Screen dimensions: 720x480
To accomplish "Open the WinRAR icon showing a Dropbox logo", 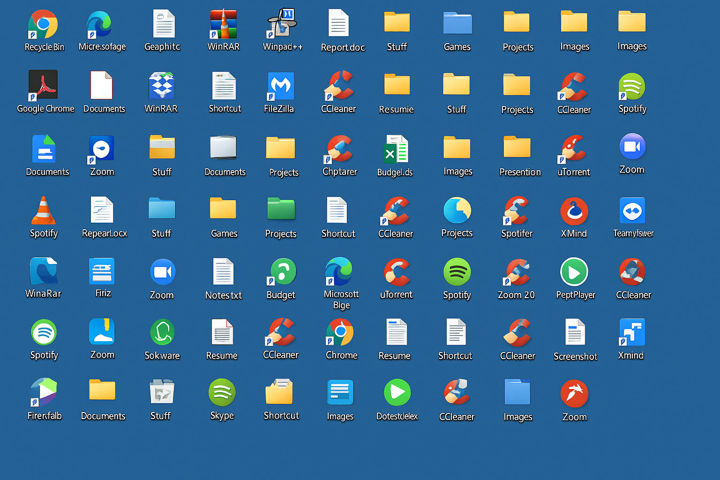I will 161,85.
